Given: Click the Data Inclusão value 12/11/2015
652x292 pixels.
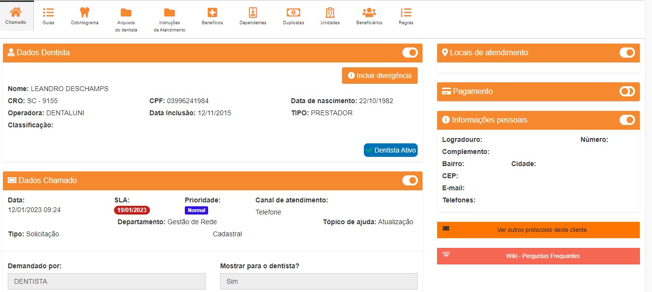Looking at the screenshot, I should coord(214,113).
